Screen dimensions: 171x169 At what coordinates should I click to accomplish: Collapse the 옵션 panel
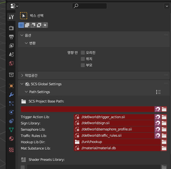click(x=22, y=35)
